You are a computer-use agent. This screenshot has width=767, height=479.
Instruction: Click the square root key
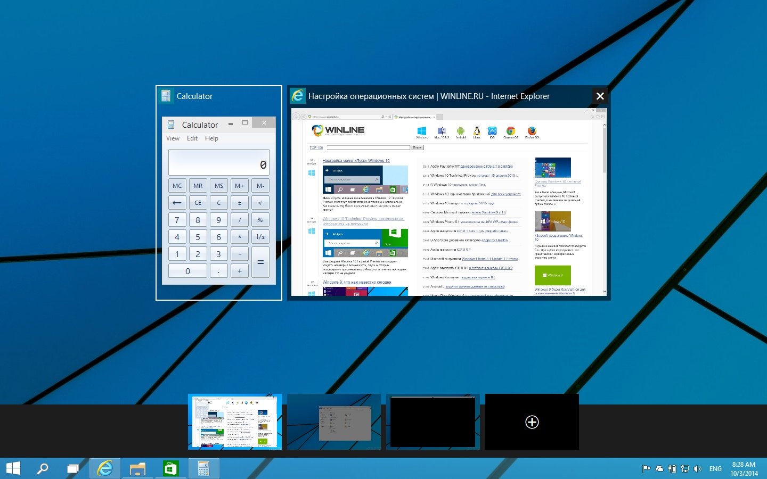click(x=260, y=203)
